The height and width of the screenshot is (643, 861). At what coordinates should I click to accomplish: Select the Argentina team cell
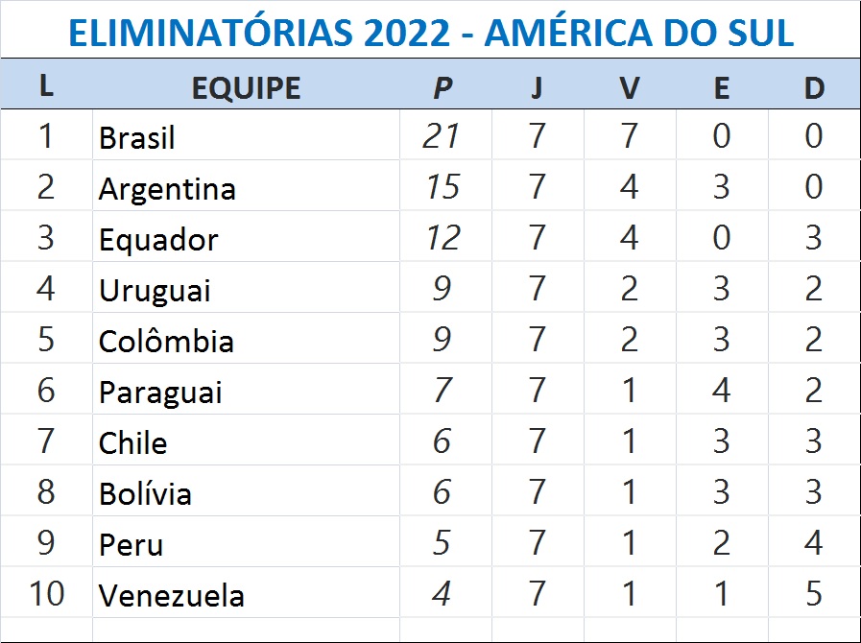[167, 189]
